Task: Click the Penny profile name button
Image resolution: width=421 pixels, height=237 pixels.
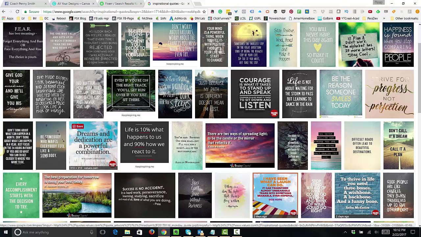Action: click(379, 2)
